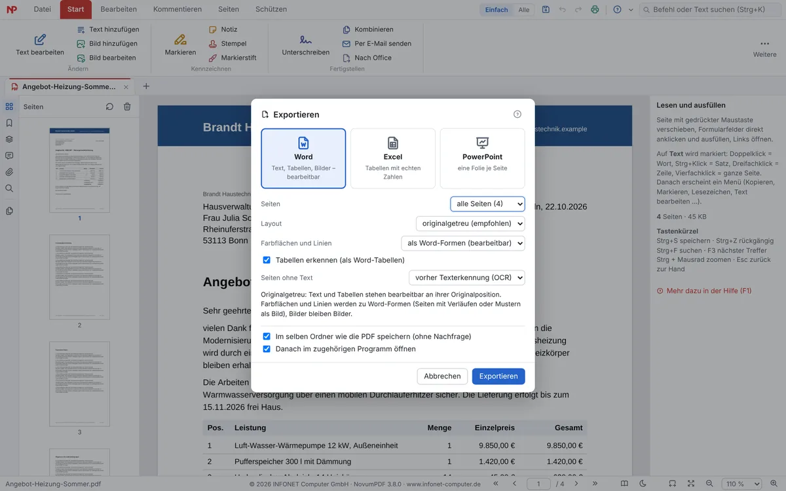
Task: Open the Seiten ohne Text dropdown
Action: point(467,278)
